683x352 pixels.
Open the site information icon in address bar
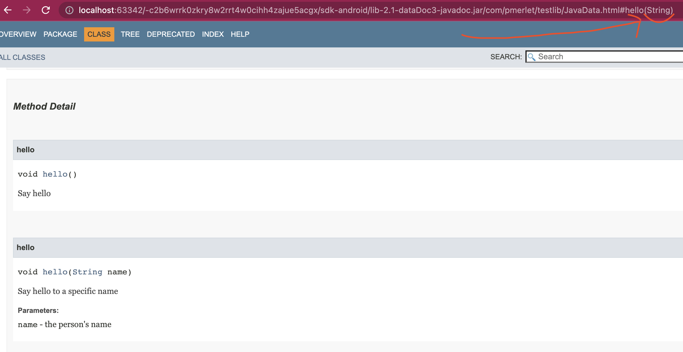[69, 10]
